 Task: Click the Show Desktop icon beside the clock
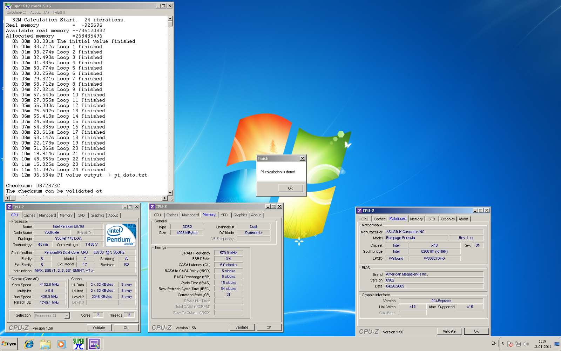(557, 344)
